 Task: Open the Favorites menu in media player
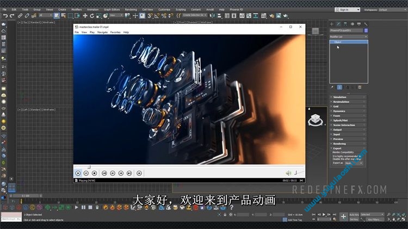click(x=115, y=32)
